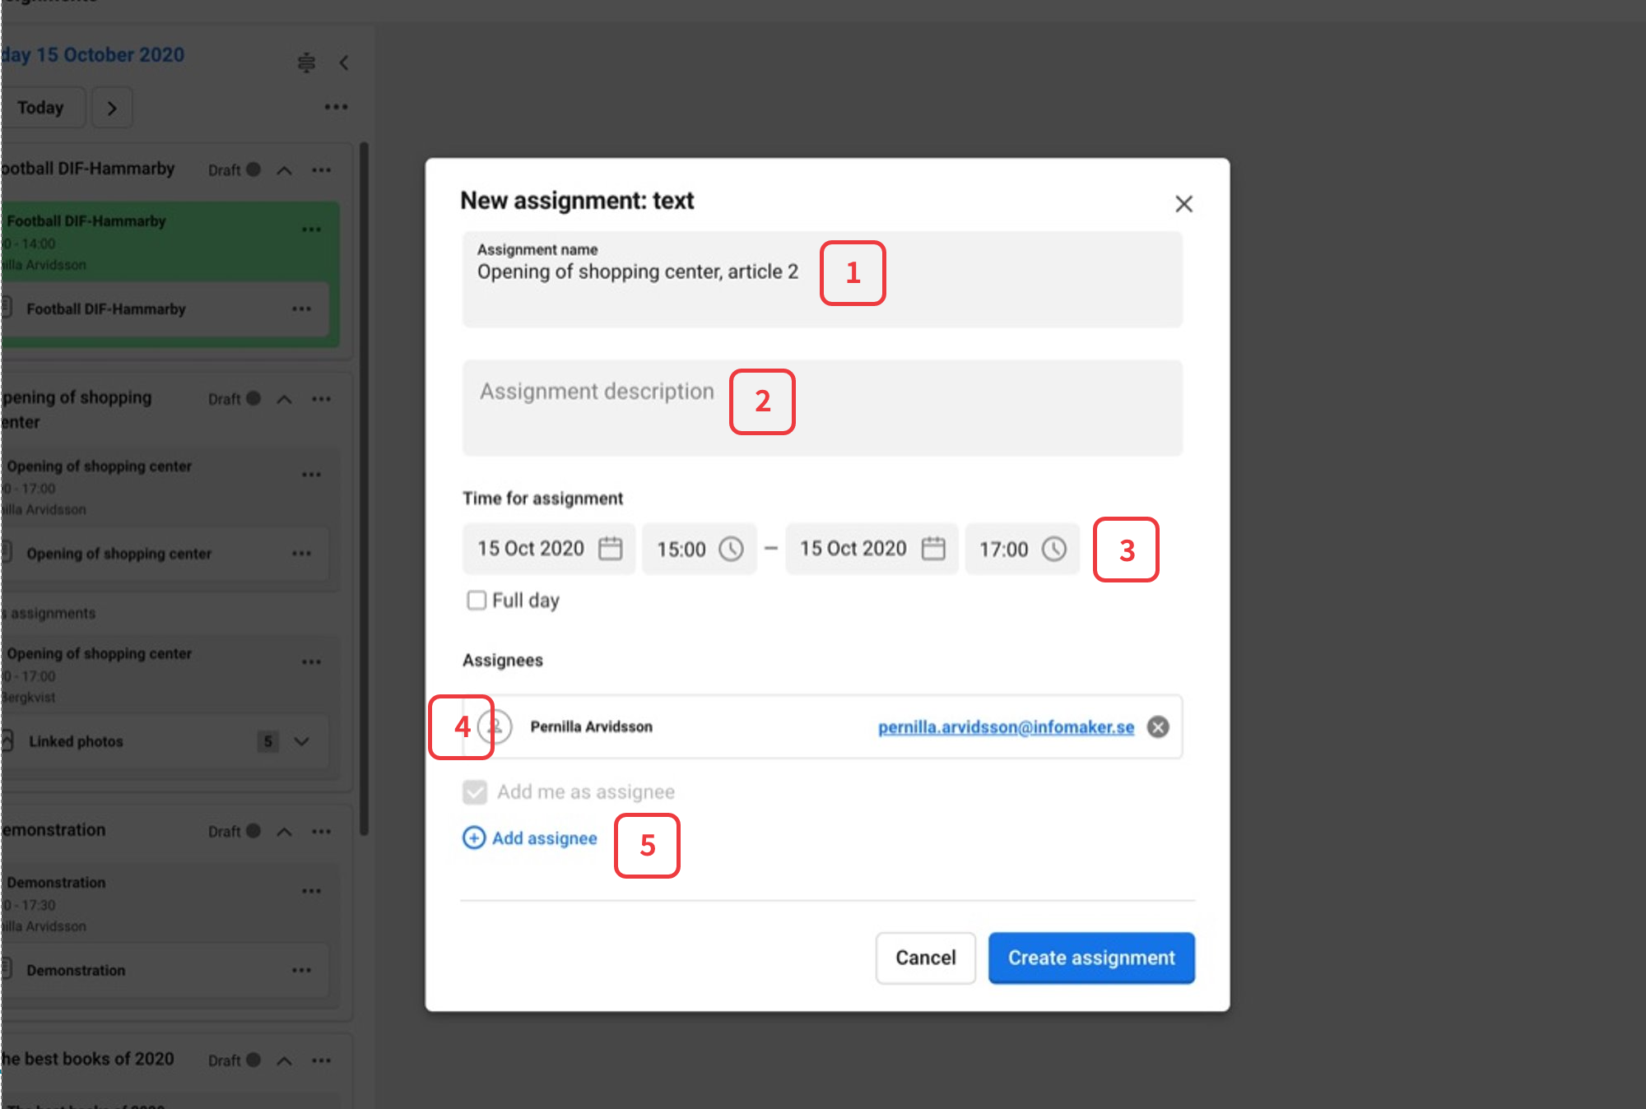Click the Pernilla Arvidsson avatar icon
Viewport: 1646px width, 1109px height.
click(495, 726)
